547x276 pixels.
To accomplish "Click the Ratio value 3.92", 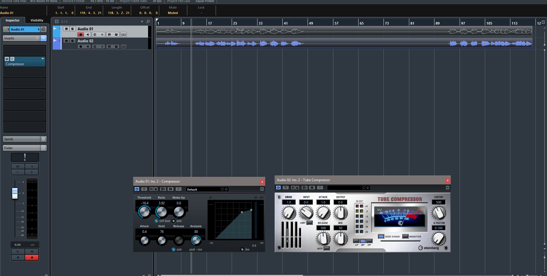I will (162, 203).
